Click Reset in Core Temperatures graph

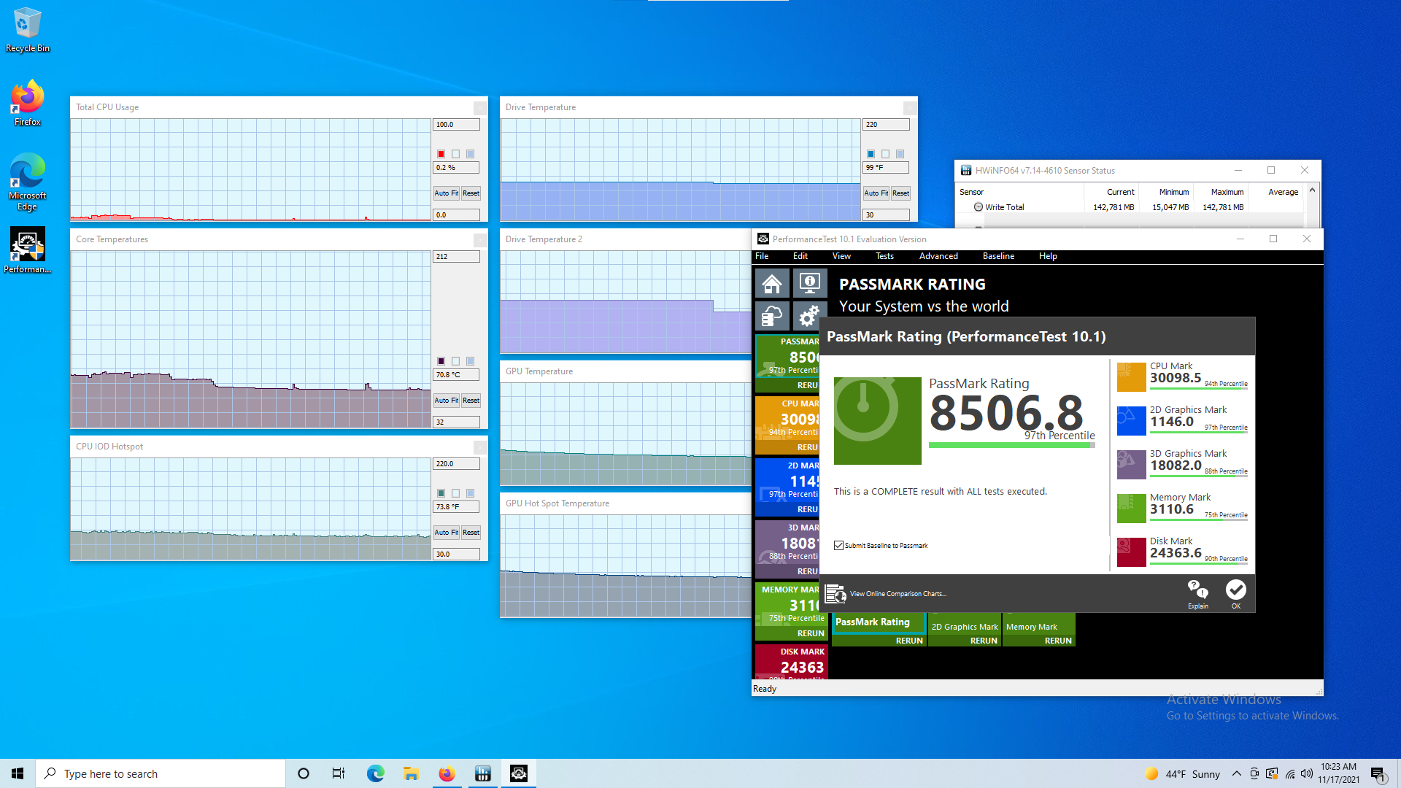click(x=471, y=401)
